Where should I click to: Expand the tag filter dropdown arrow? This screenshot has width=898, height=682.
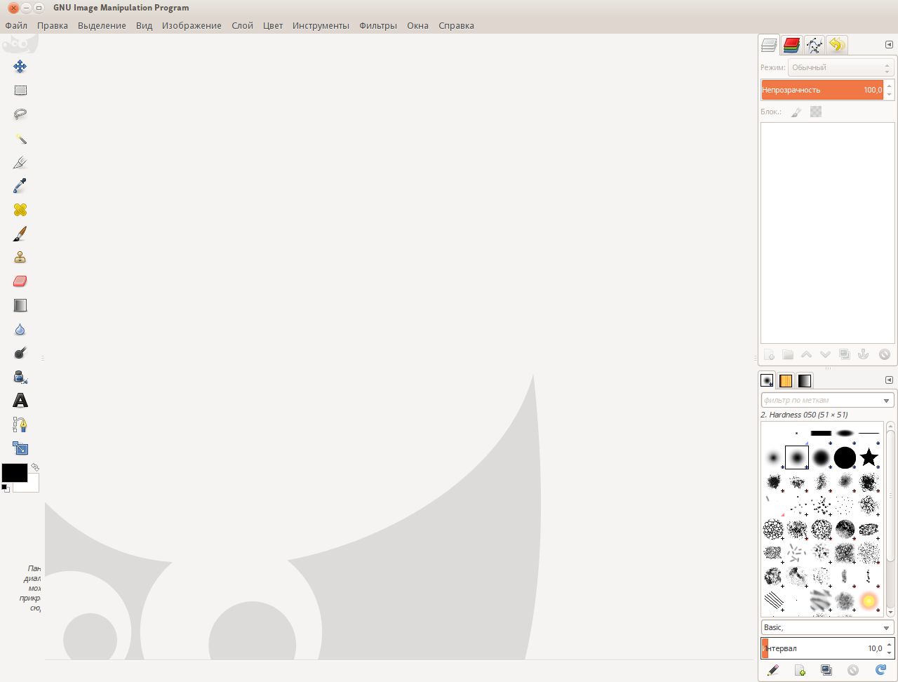pos(887,401)
